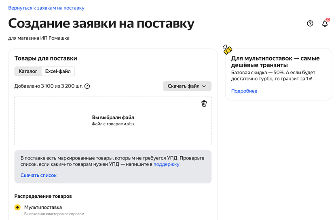
Task: Open the поддержку link in the notice
Action: (166, 164)
